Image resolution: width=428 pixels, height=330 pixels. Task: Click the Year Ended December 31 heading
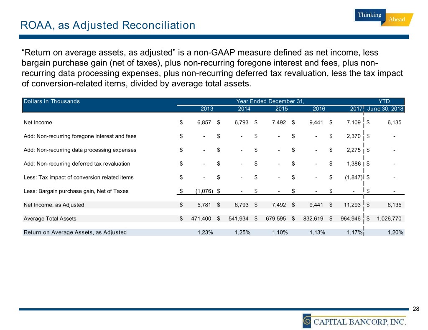(270, 101)
